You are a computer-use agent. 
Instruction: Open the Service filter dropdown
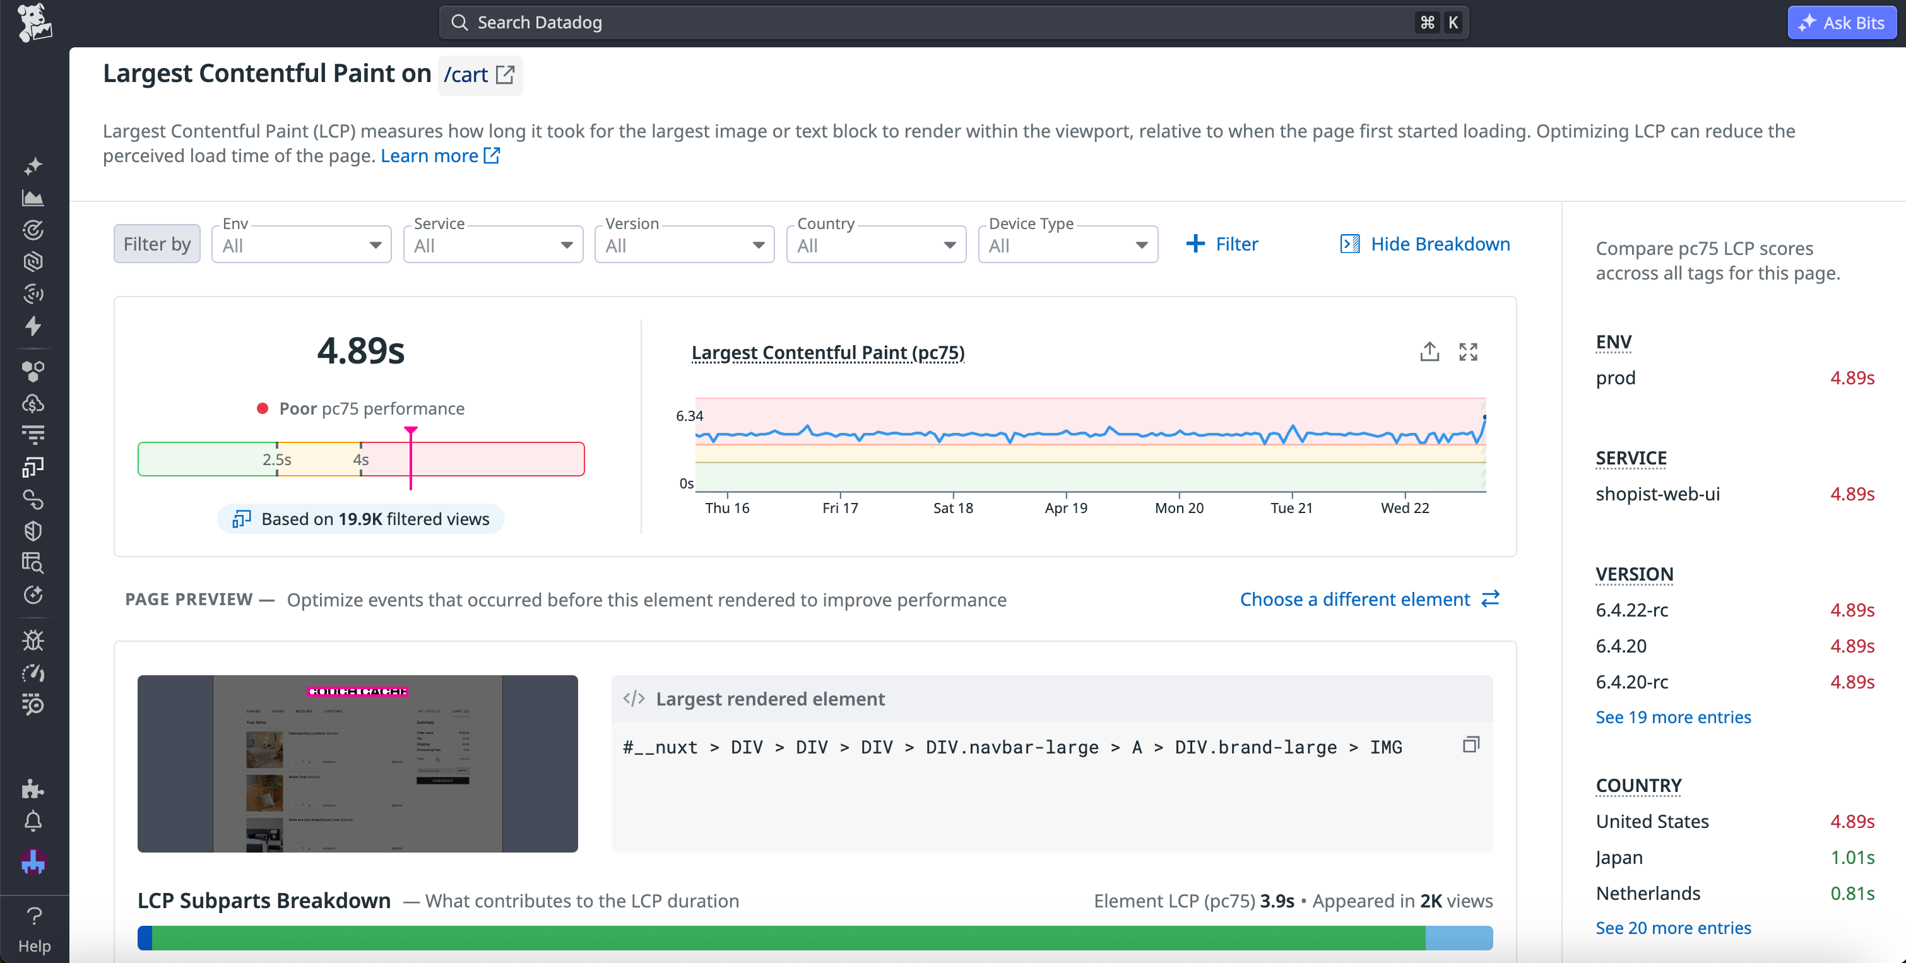(493, 244)
